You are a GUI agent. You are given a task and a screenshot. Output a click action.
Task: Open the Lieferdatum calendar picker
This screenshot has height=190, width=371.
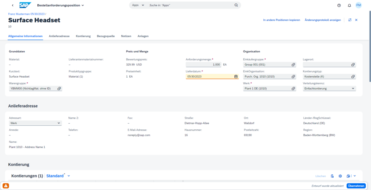tap(236, 76)
